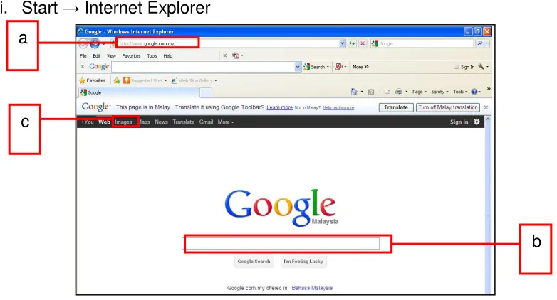The image size is (557, 300).
Task: Click the vertical scrollbar up arrow
Action: pos(488,120)
